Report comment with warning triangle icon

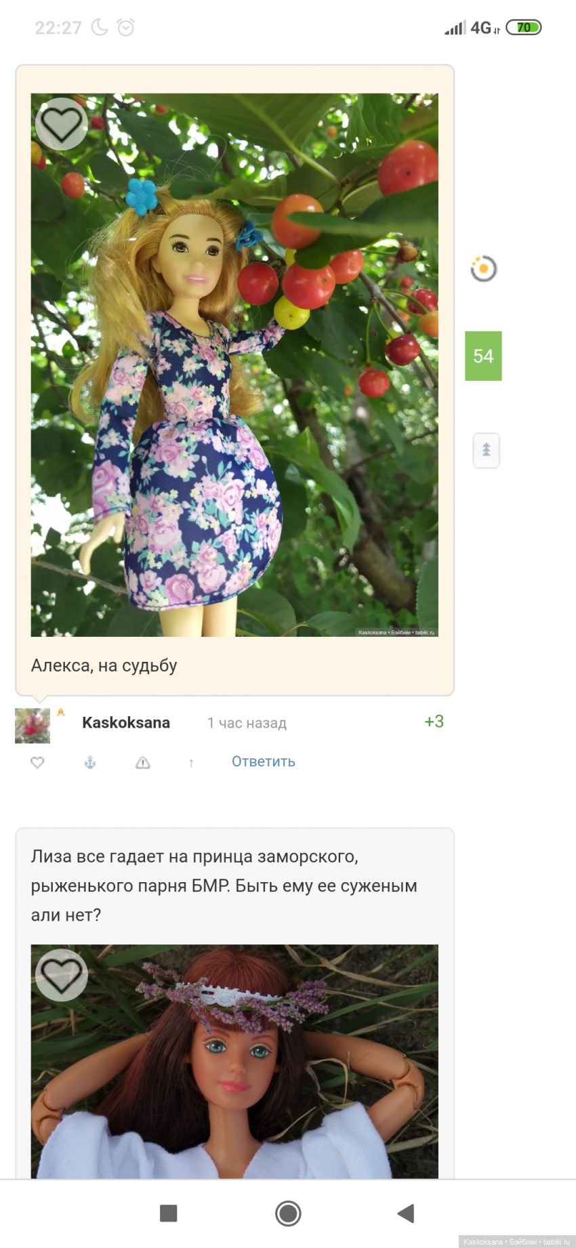coord(142,762)
